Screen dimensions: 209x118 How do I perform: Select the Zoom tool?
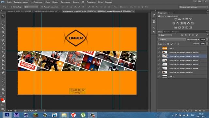[x=3, y=93]
